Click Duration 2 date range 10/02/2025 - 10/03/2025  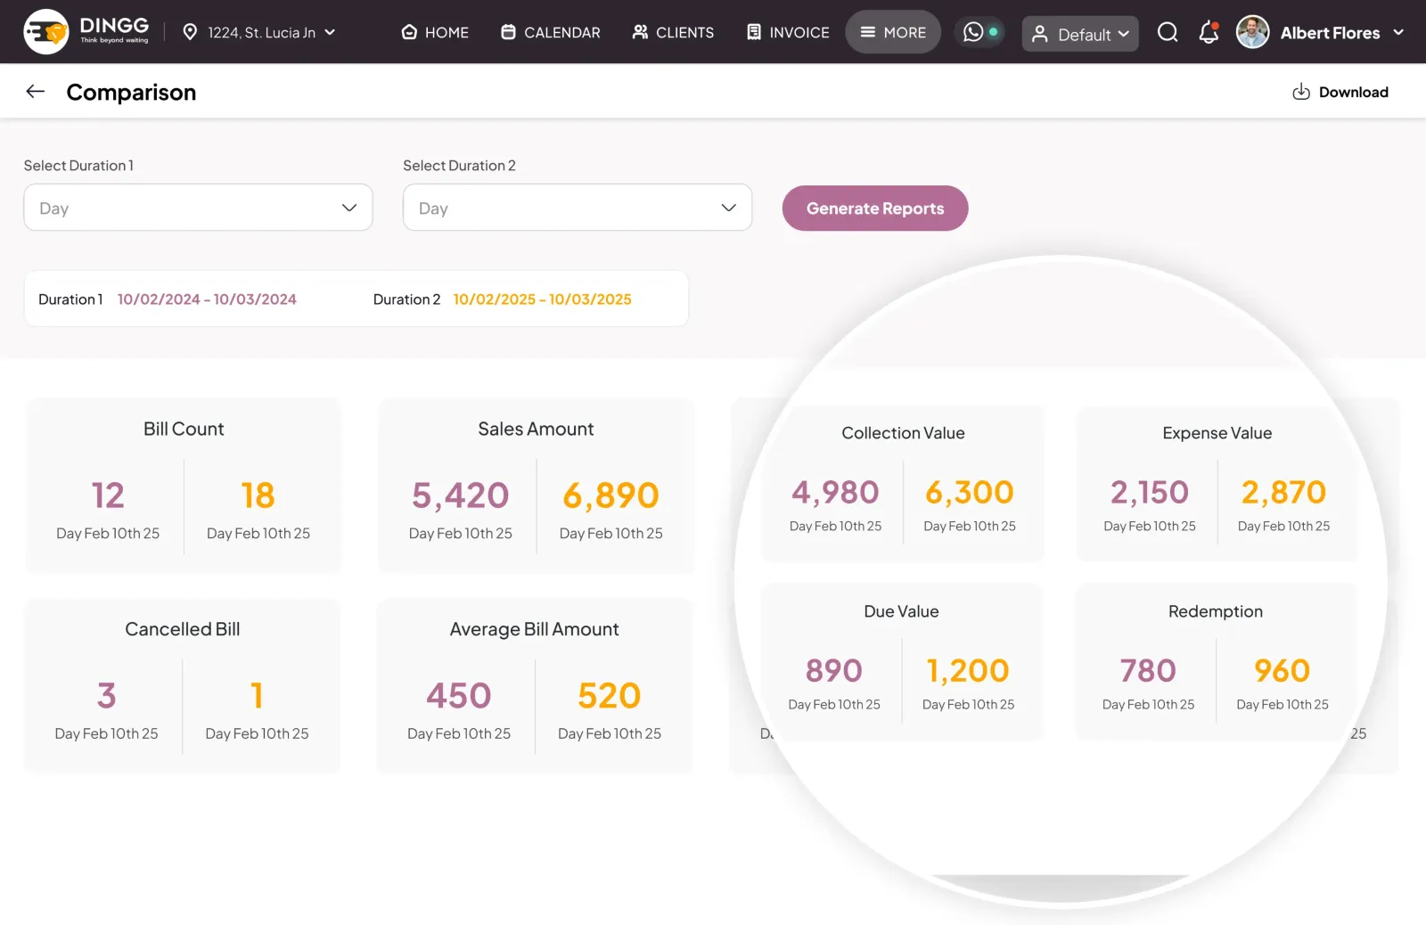pyautogui.click(x=543, y=299)
